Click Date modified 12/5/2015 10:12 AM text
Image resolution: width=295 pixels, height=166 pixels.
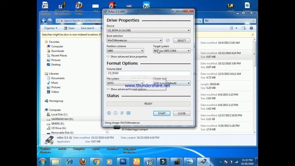[221, 74]
